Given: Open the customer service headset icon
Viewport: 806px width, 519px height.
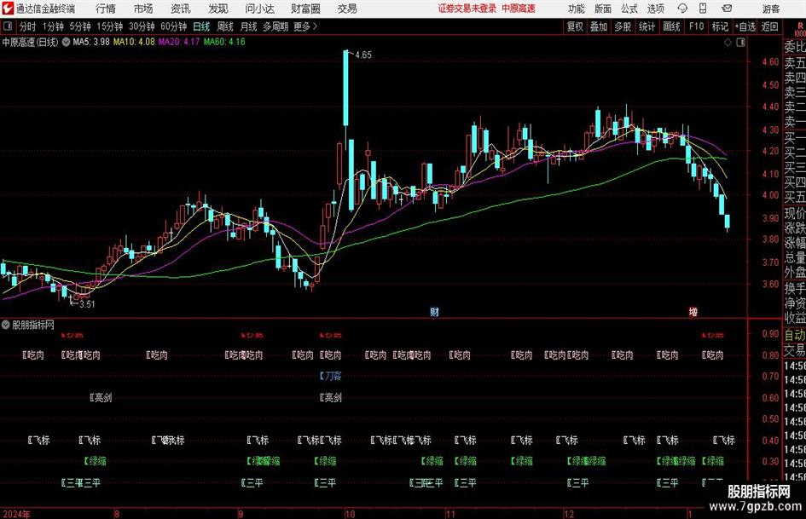Looking at the screenshot, I should tap(682, 9).
